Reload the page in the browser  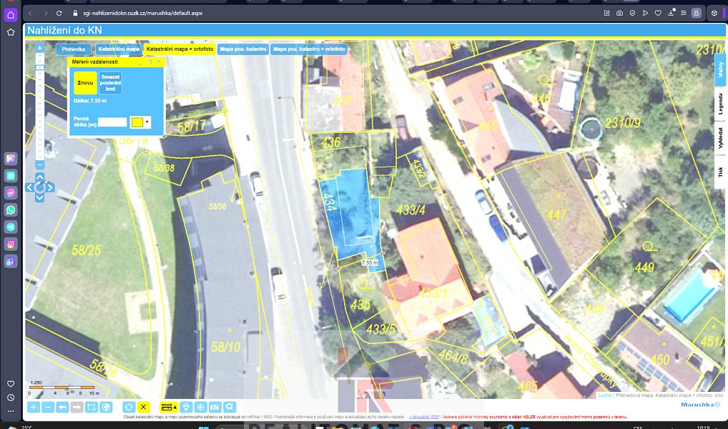[59, 13]
